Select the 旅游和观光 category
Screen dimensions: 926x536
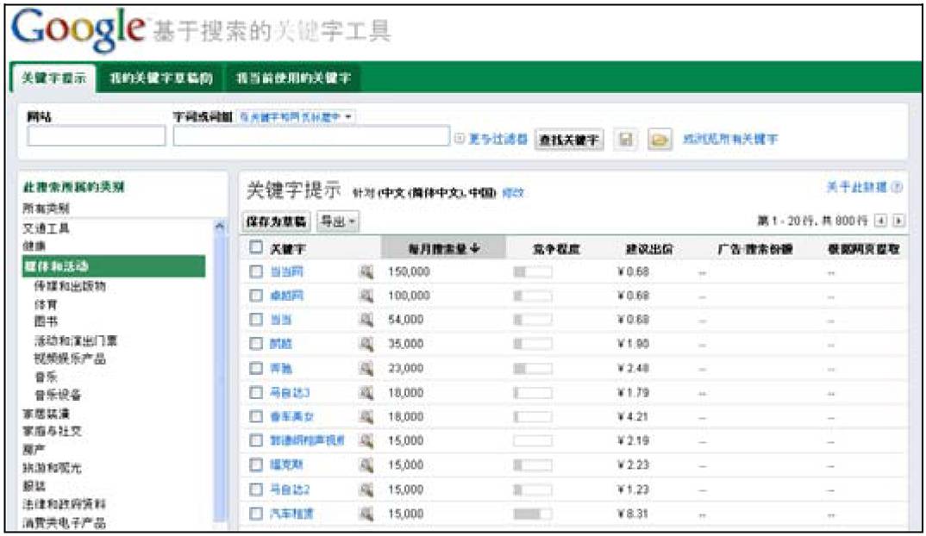(52, 468)
